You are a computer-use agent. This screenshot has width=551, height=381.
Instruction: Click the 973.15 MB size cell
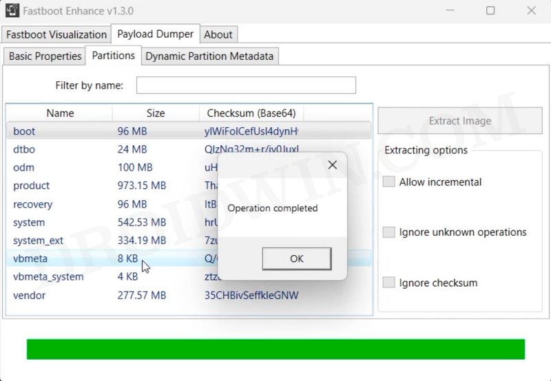pos(142,186)
